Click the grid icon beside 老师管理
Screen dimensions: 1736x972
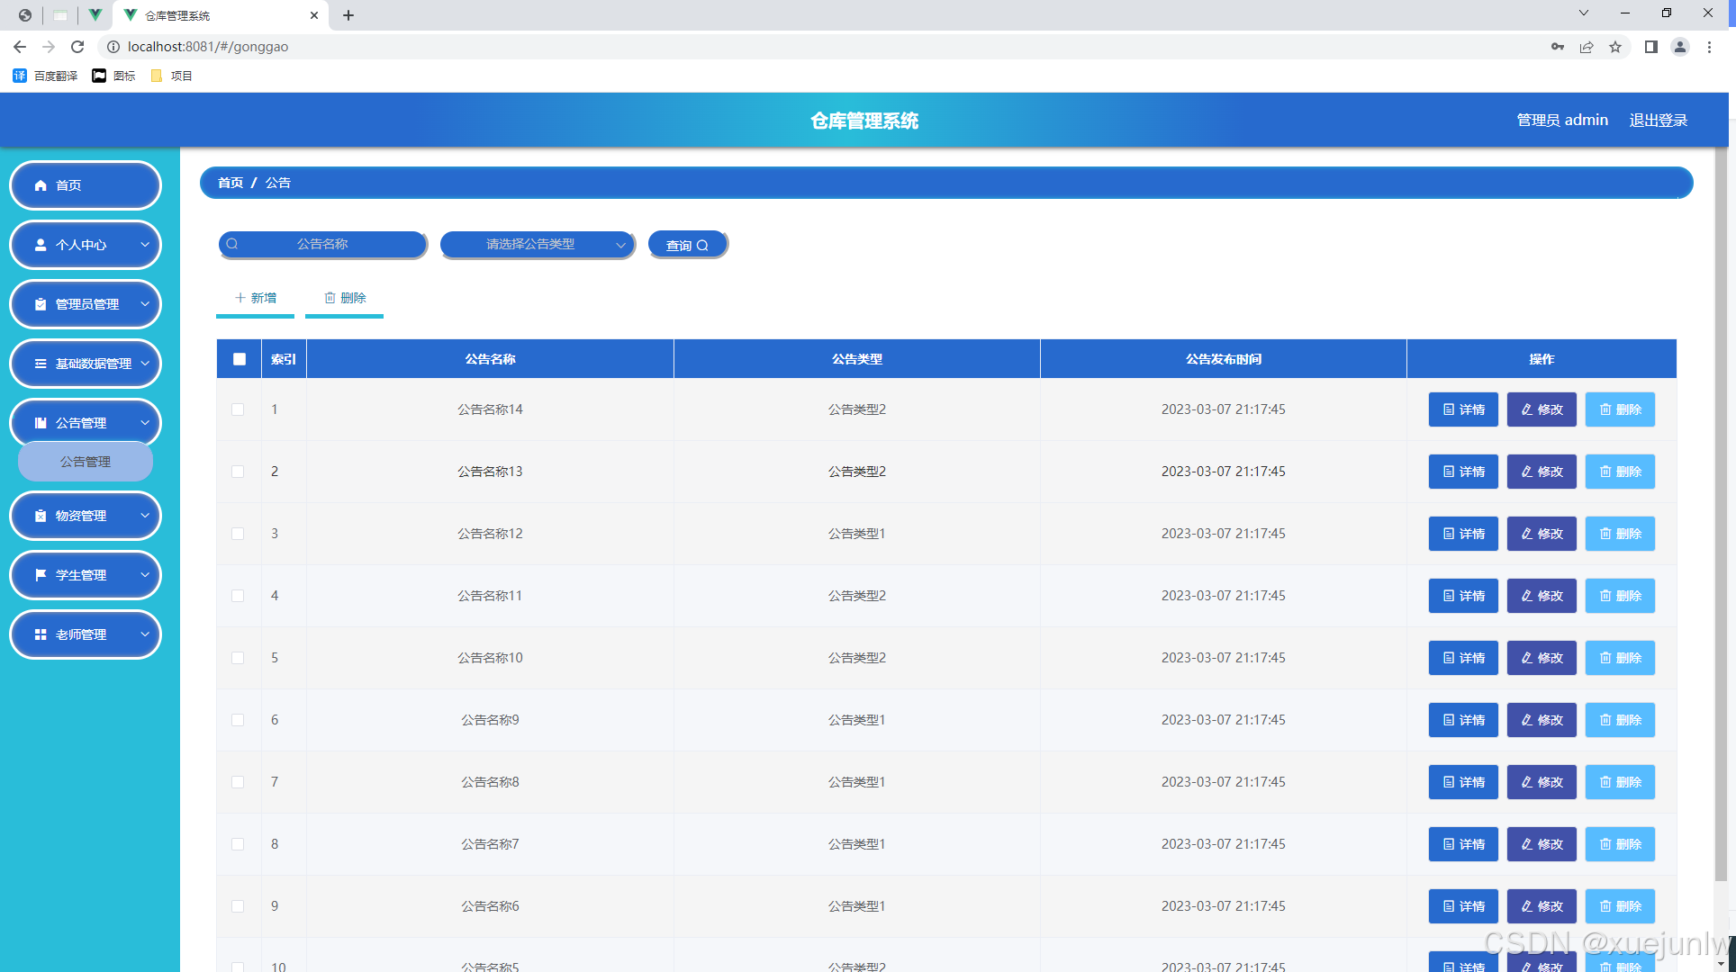pos(41,634)
